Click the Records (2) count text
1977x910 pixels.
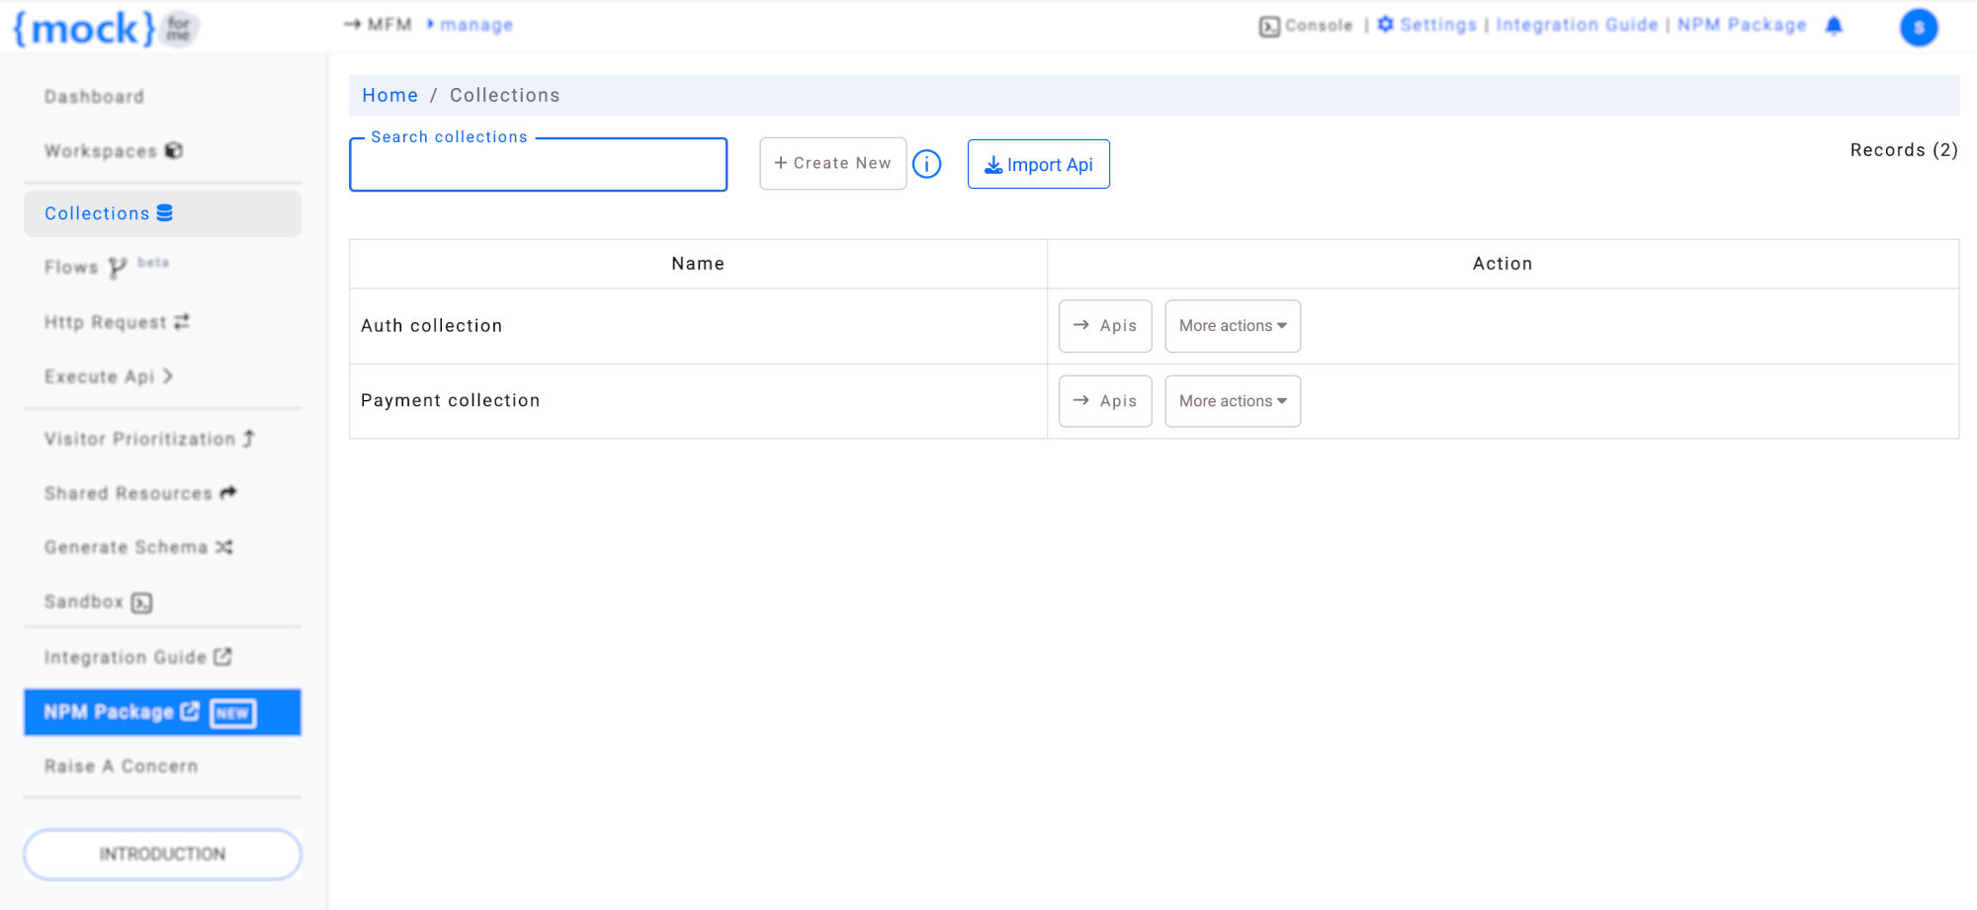point(1904,150)
